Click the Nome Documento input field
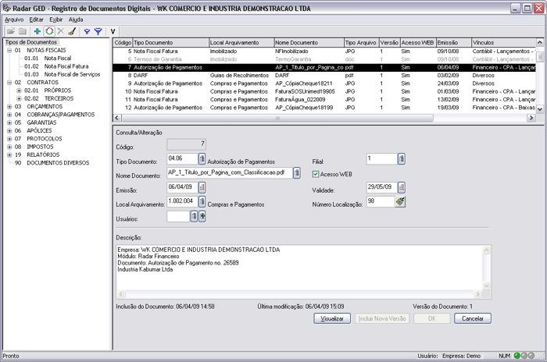 coord(228,172)
